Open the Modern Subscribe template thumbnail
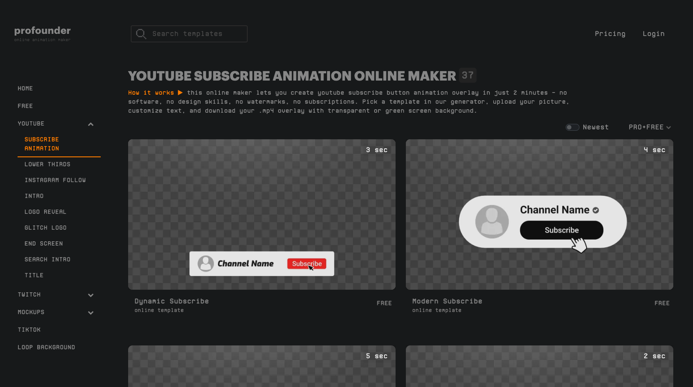The width and height of the screenshot is (693, 387). click(x=540, y=214)
